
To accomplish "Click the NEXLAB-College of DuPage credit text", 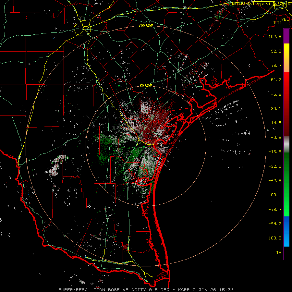I will (261, 4).
